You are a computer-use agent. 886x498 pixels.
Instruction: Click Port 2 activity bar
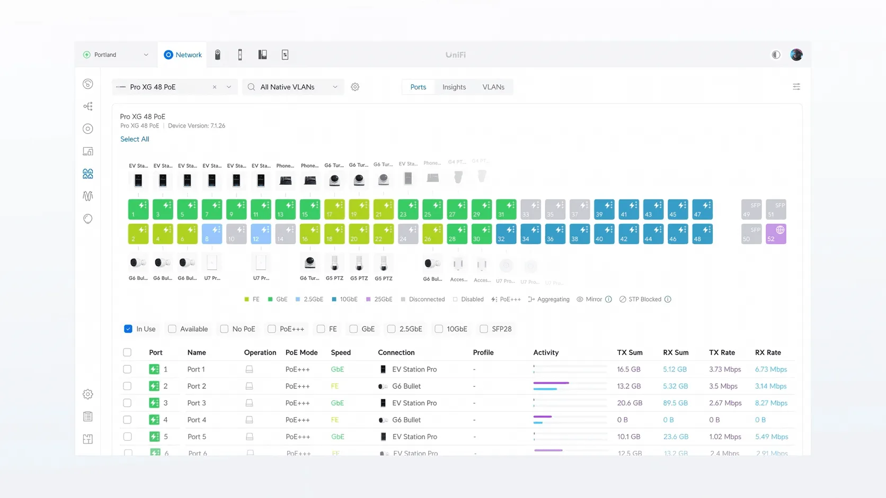pyautogui.click(x=570, y=386)
